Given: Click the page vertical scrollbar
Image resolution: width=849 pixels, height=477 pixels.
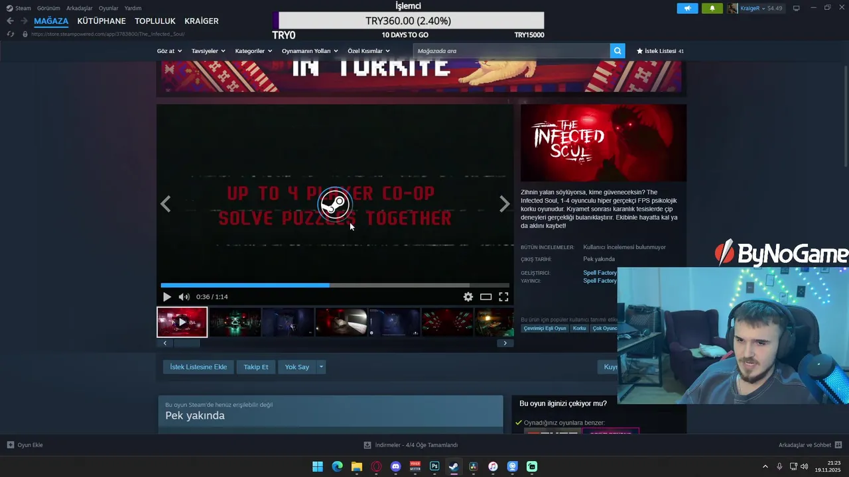Looking at the screenshot, I should click(x=845, y=116).
